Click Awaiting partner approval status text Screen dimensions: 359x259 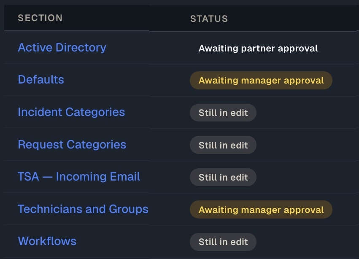point(258,49)
